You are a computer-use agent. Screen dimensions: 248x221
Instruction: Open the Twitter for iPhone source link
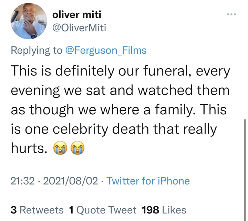(148, 181)
